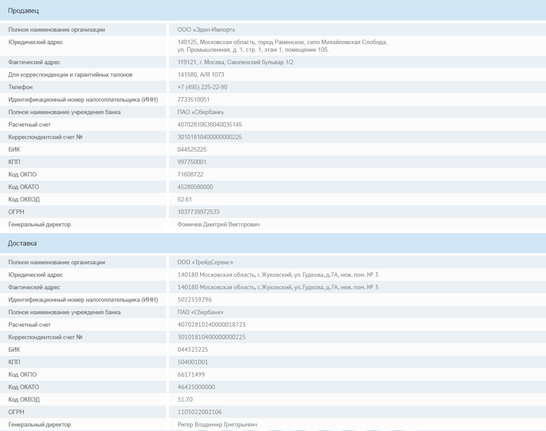Select seller OGRN 1037739972533
The height and width of the screenshot is (431, 546).
[x=199, y=212]
